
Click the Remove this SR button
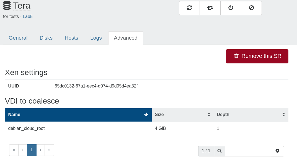(257, 56)
